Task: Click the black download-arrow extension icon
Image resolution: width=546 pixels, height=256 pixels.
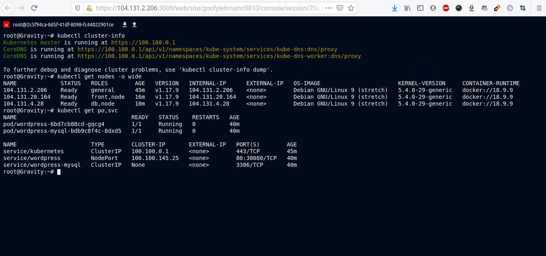Action: (472, 8)
